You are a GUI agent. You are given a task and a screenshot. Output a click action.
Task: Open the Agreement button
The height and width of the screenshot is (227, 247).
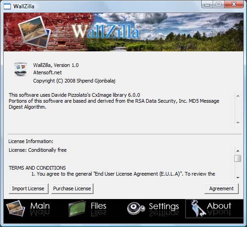(x=221, y=188)
